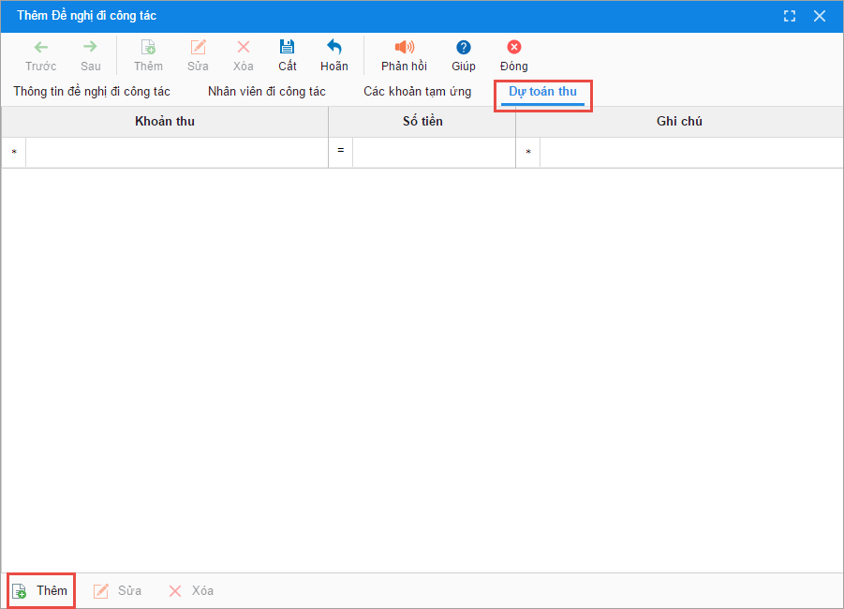Open the Khoản thu filter operator dropdown
The height and width of the screenshot is (609, 844).
14,152
